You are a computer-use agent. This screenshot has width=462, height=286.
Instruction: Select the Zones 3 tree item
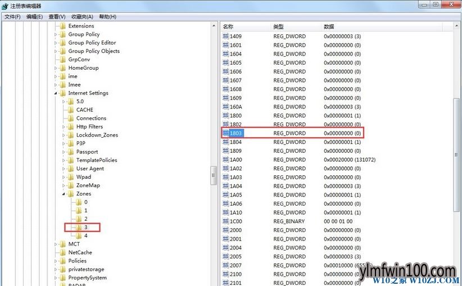coord(86,228)
